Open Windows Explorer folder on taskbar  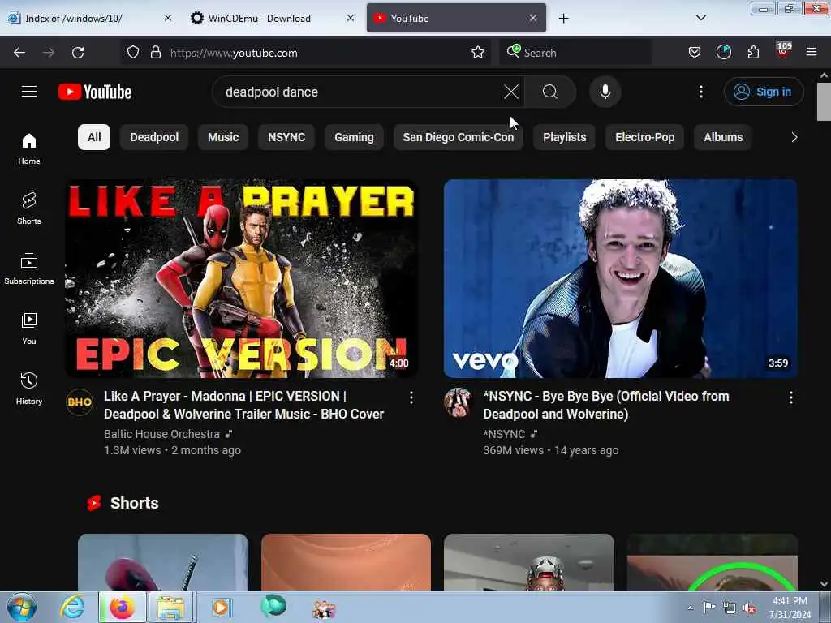pos(170,607)
